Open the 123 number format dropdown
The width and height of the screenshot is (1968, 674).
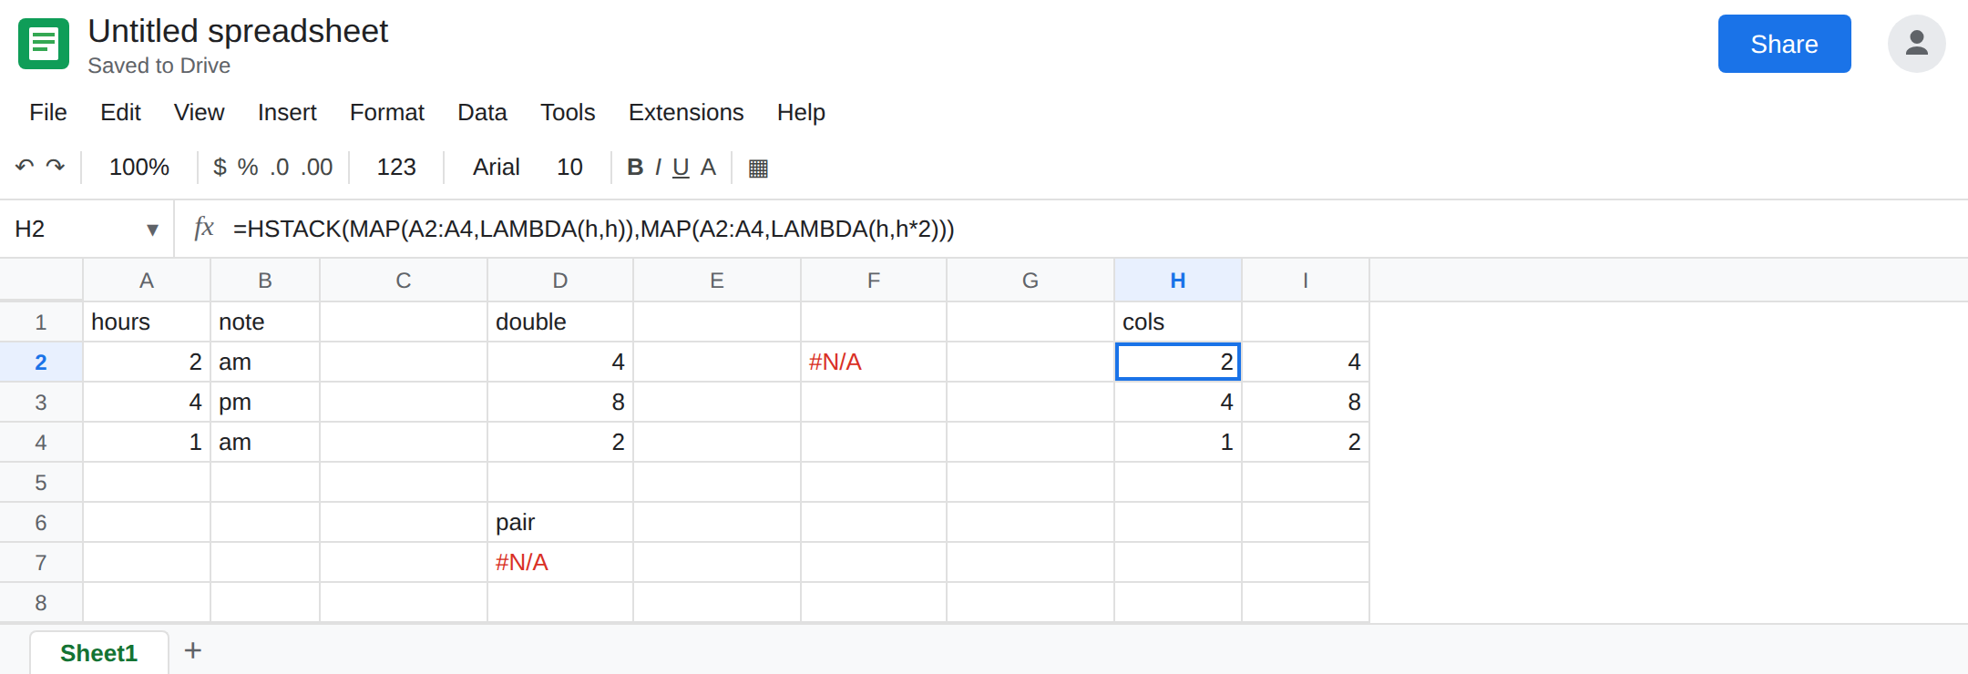pyautogui.click(x=396, y=167)
